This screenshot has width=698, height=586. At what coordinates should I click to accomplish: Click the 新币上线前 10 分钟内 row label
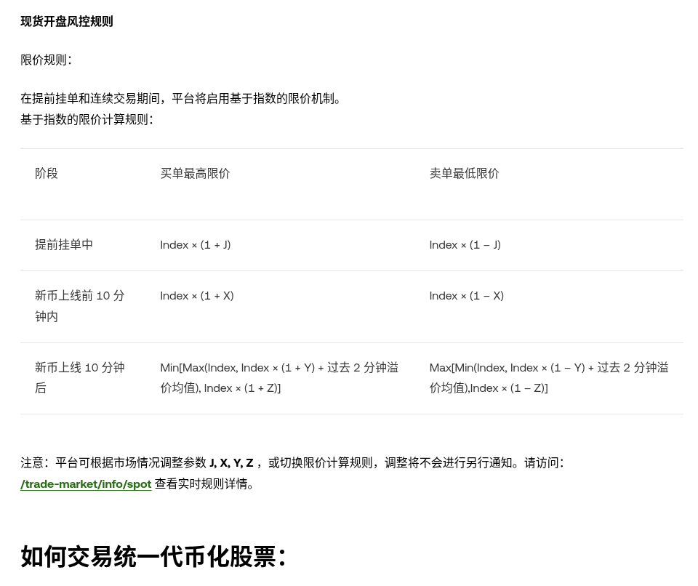tap(80, 306)
